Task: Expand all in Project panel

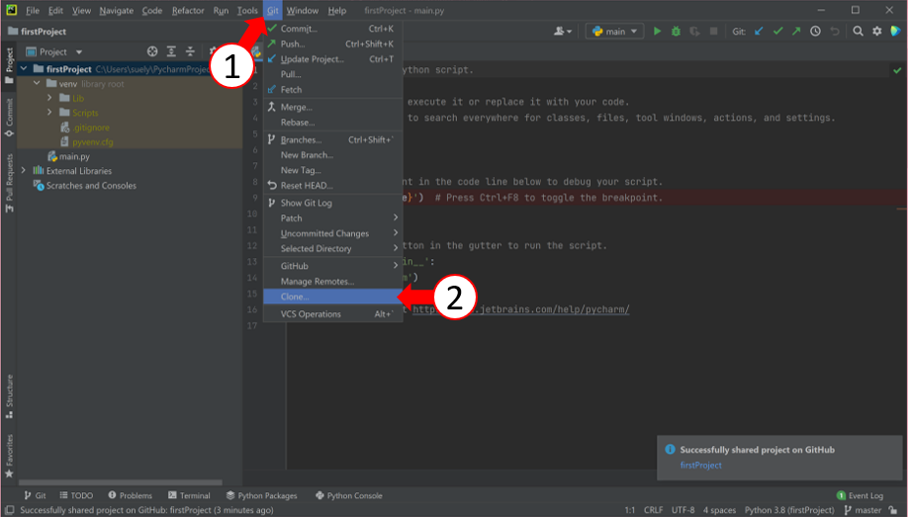Action: pyautogui.click(x=171, y=51)
